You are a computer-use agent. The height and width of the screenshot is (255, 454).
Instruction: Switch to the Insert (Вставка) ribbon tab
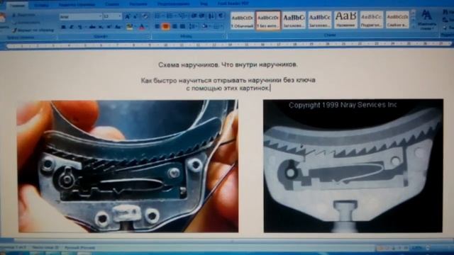click(x=41, y=5)
